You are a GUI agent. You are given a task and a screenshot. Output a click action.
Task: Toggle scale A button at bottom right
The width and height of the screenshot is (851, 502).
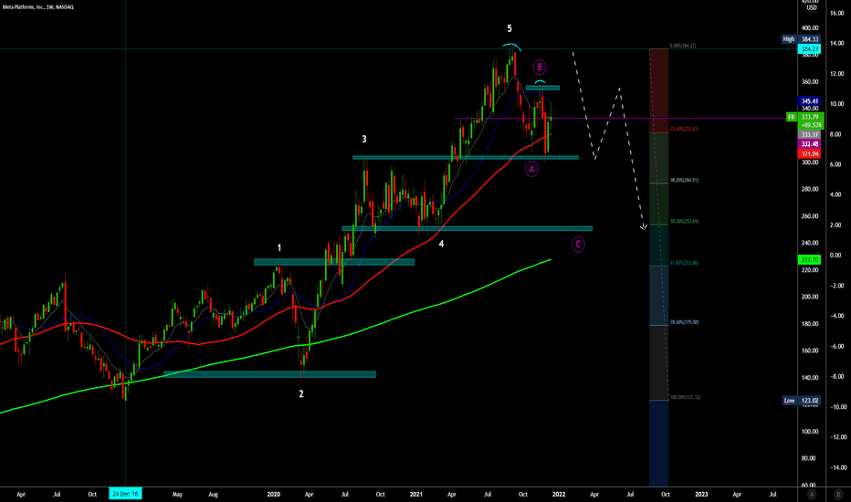(812, 495)
